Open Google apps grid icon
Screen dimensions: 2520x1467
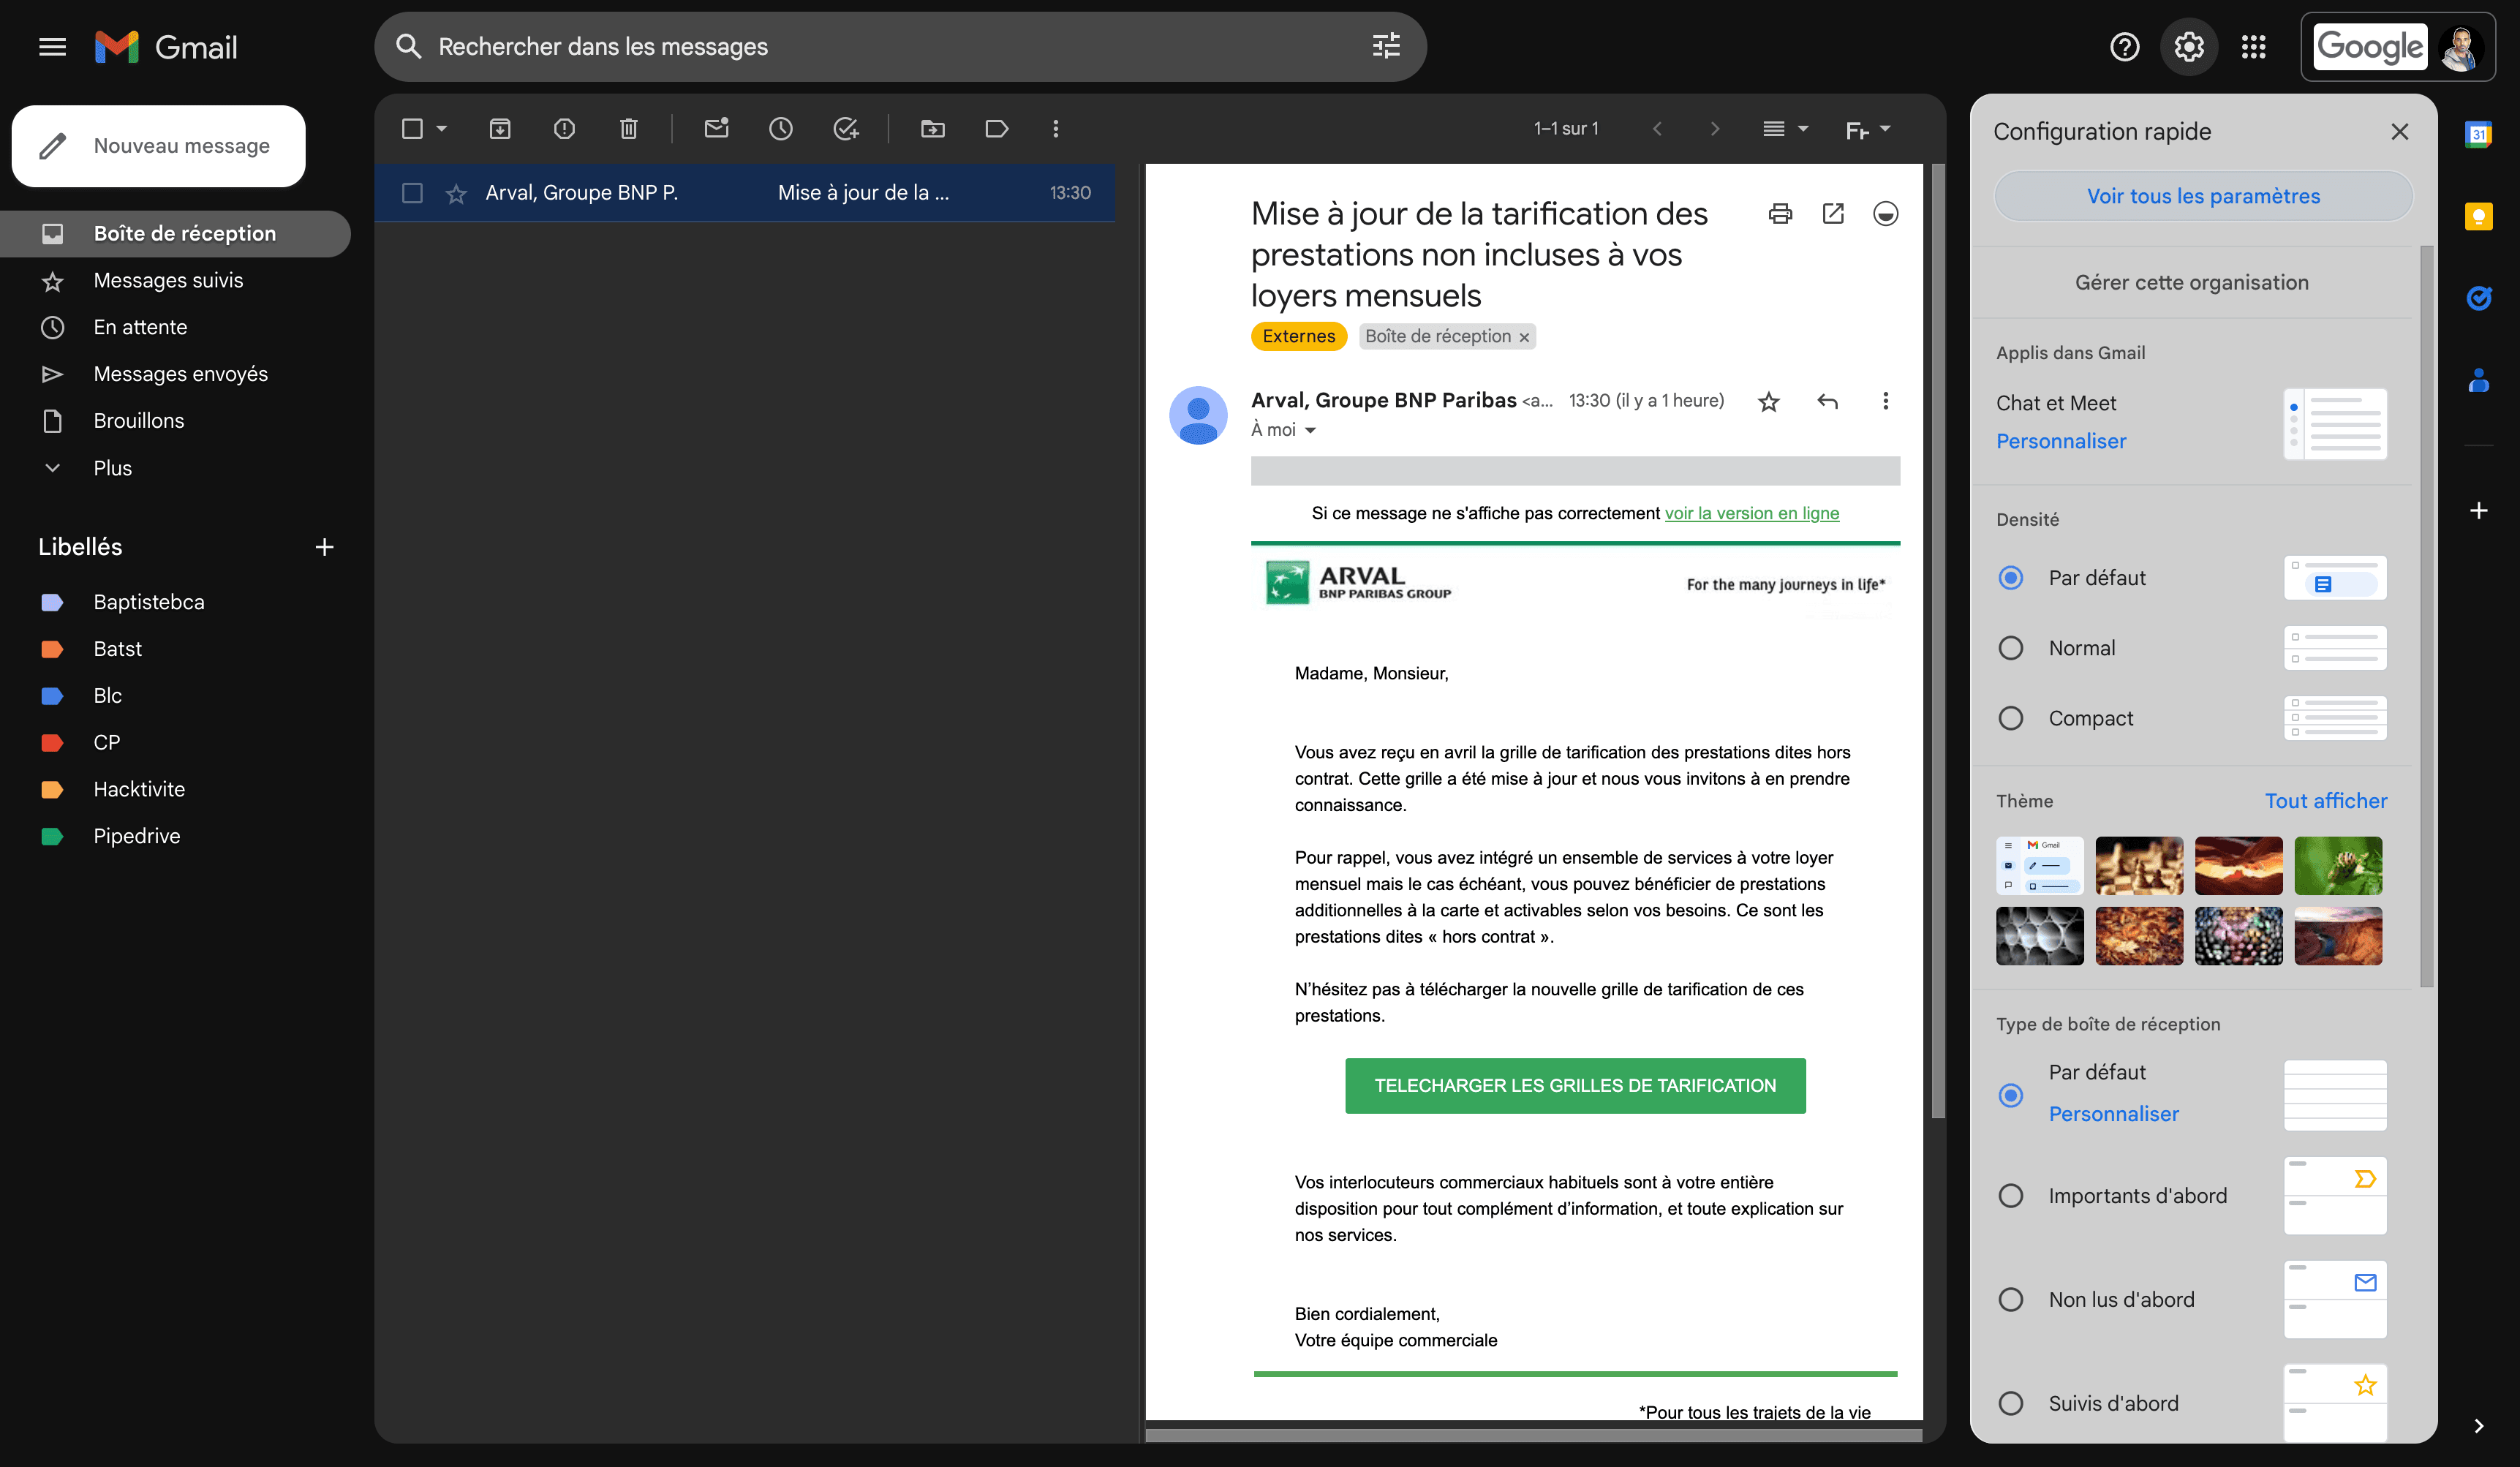coord(2253,47)
